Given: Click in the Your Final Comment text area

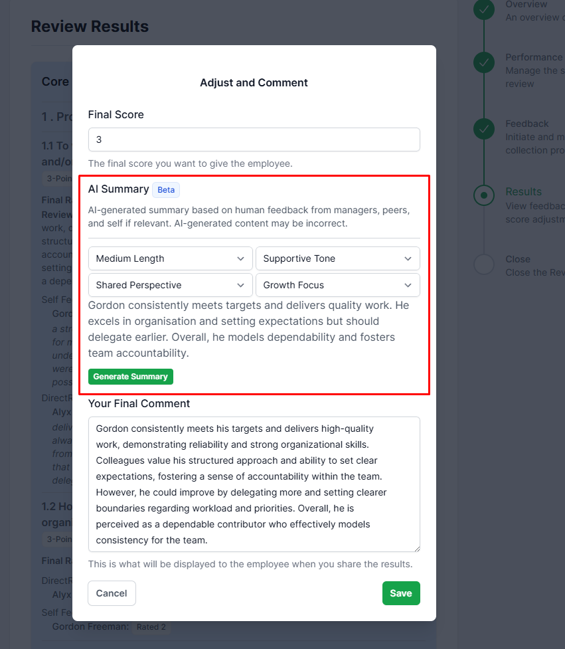Looking at the screenshot, I should (x=254, y=484).
